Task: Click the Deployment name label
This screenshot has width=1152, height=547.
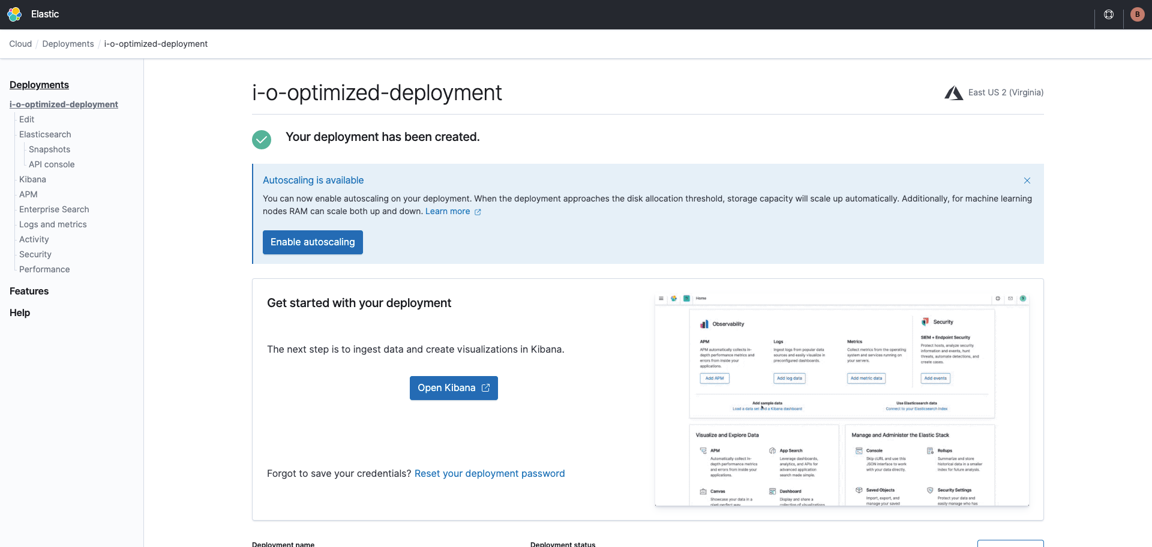Action: (283, 544)
